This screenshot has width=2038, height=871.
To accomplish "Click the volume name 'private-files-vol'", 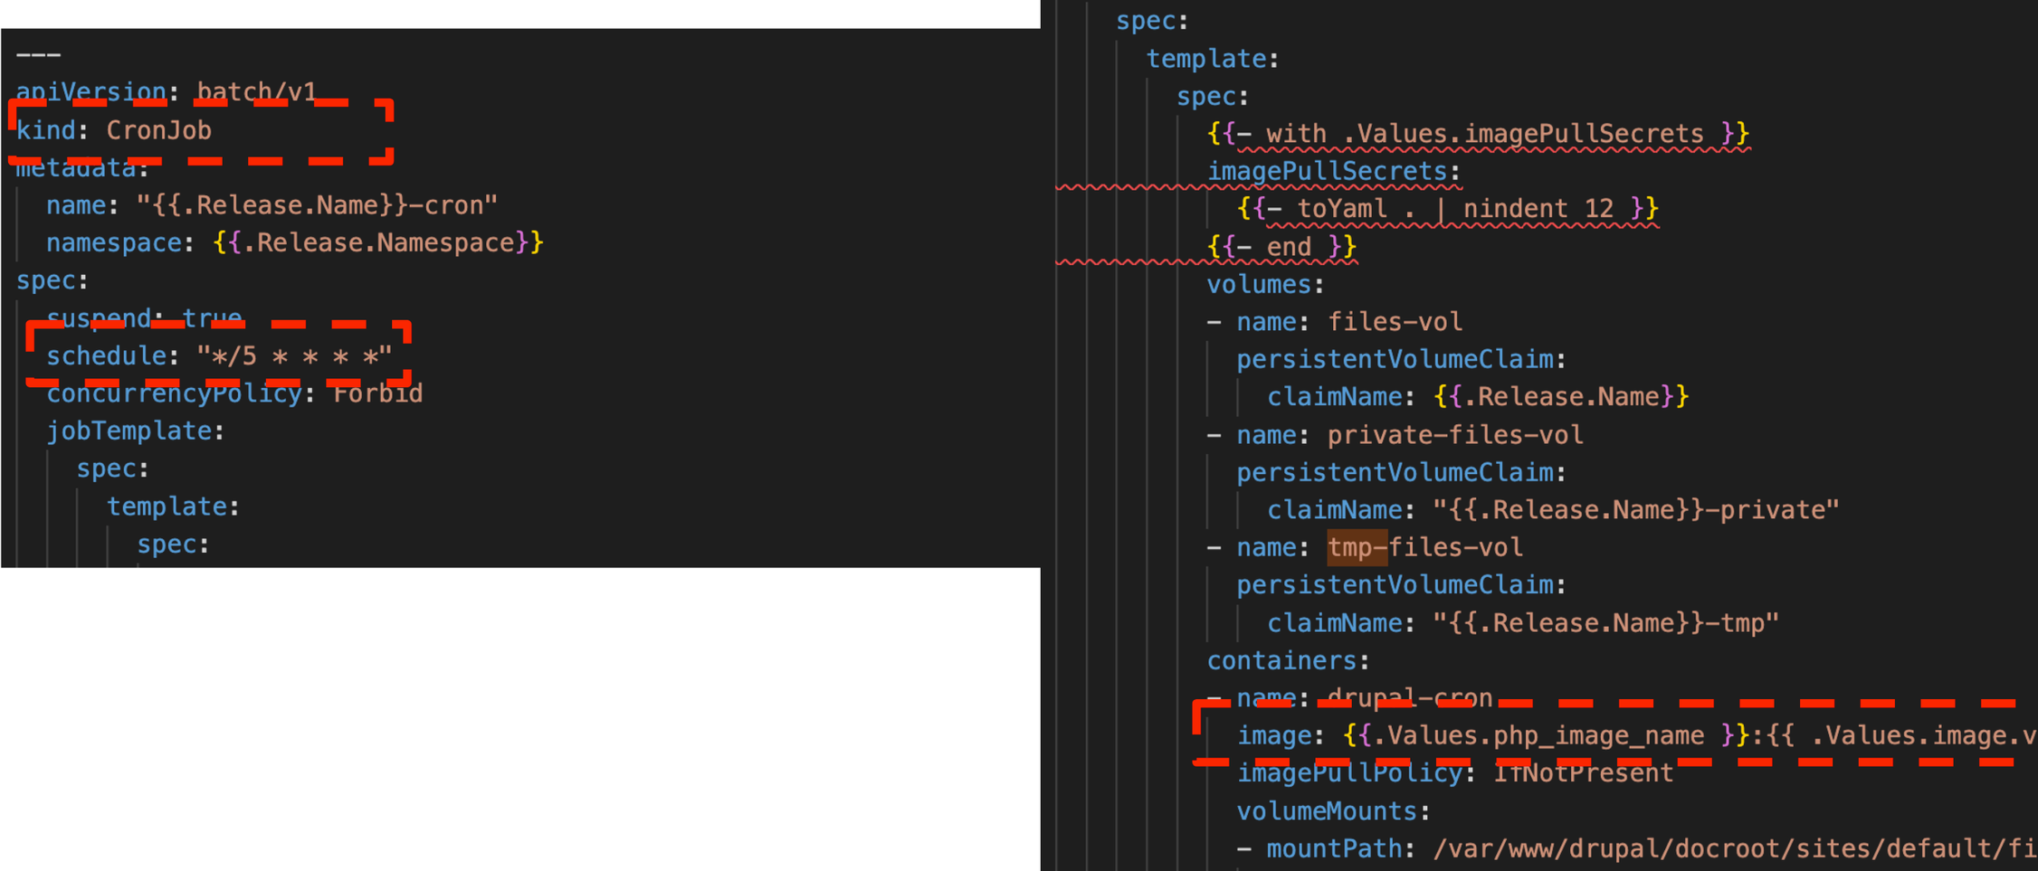I will 1455,435.
